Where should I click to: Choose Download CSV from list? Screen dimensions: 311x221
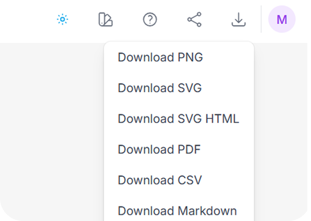pos(160,180)
